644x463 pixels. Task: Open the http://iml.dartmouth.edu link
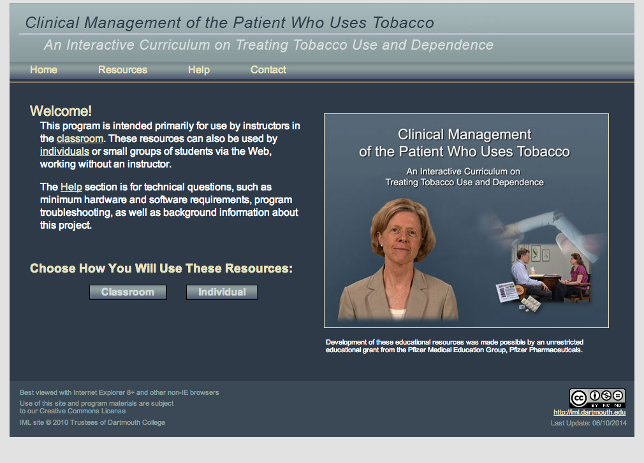(590, 412)
